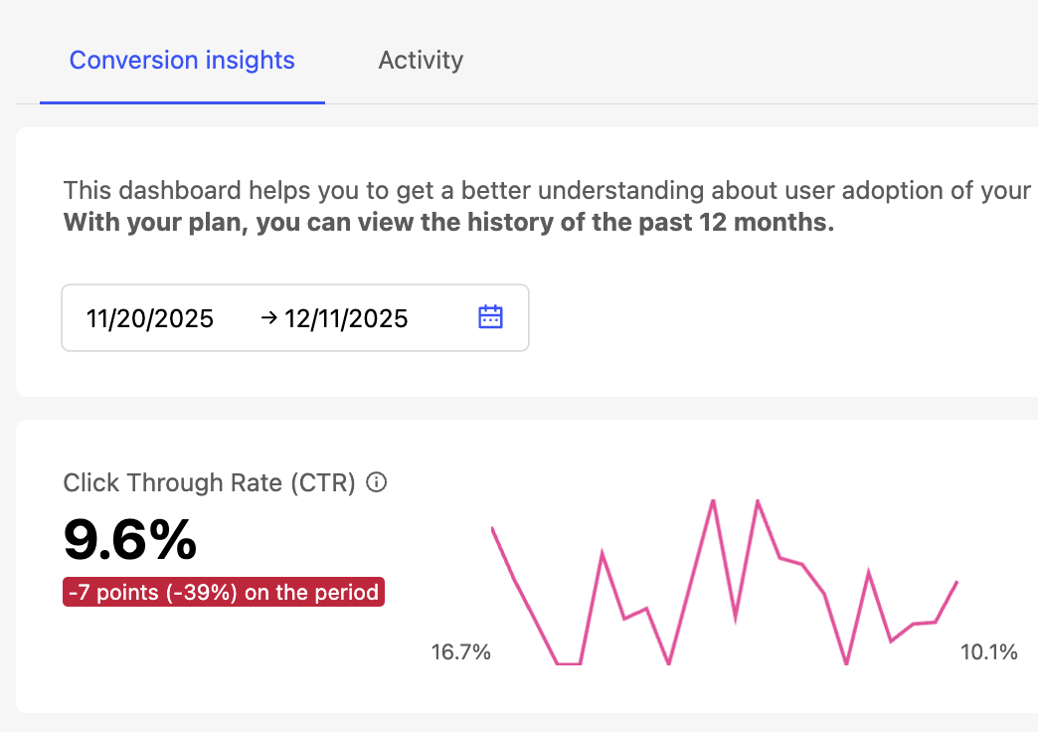Click the -39% figure in the red badge
1038x732 pixels.
[x=207, y=593]
